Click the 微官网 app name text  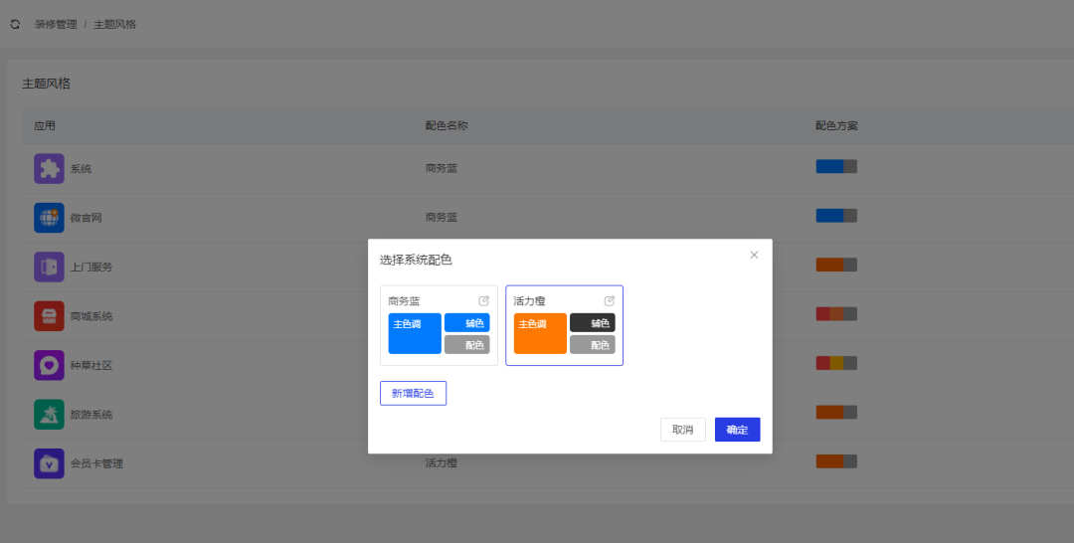(87, 218)
